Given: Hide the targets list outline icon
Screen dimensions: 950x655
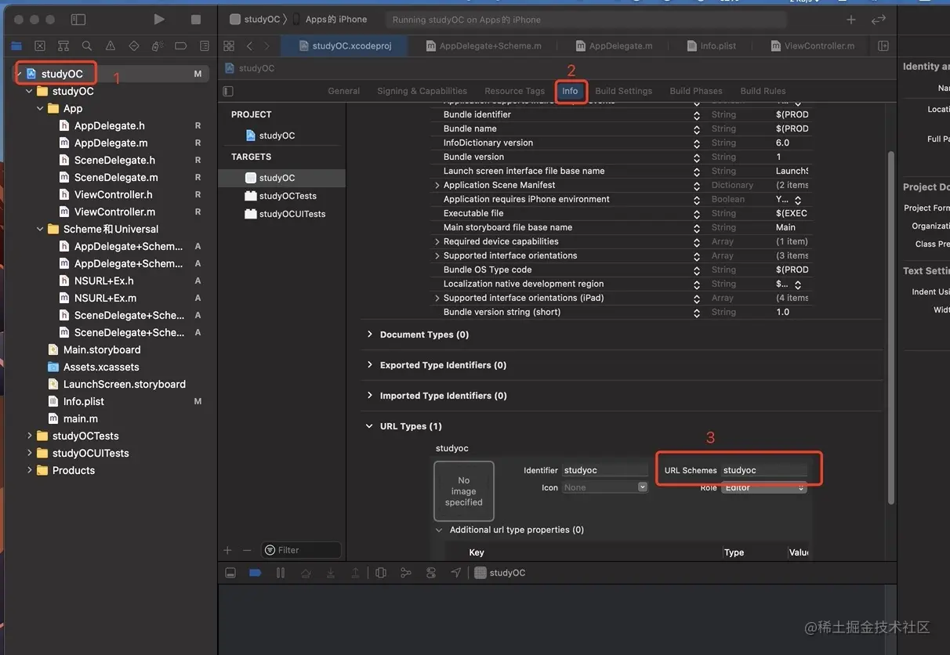Looking at the screenshot, I should pyautogui.click(x=229, y=91).
